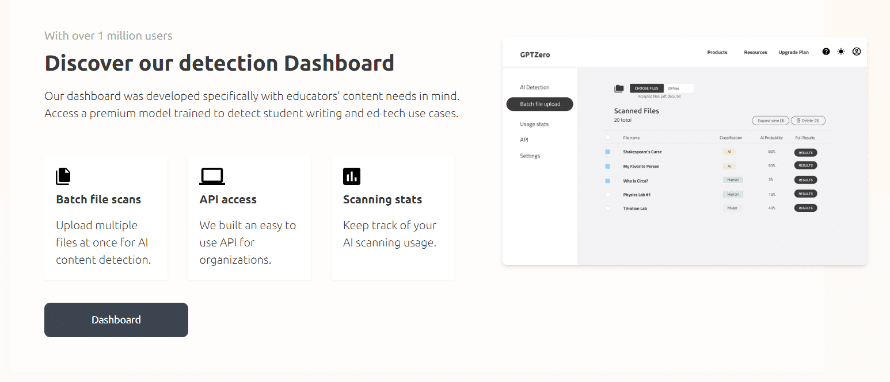
Task: Click the Batch file scans document icon
Action: click(x=63, y=176)
